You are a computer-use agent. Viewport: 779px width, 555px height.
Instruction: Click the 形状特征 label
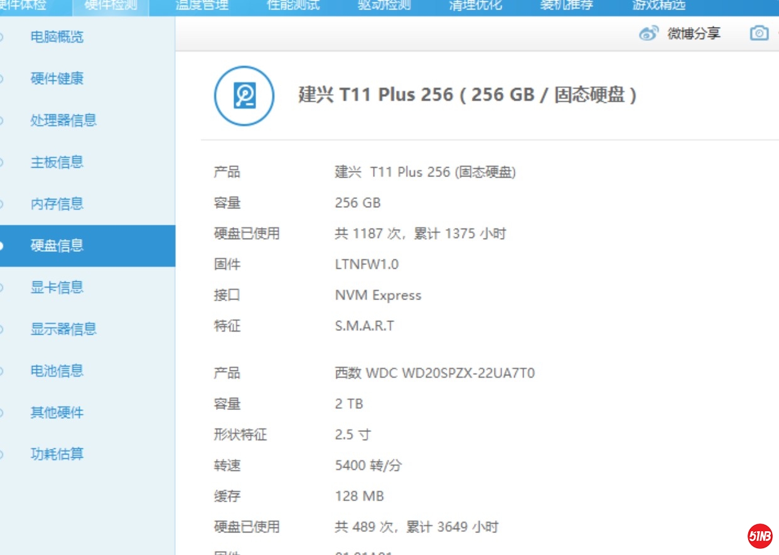pos(240,434)
